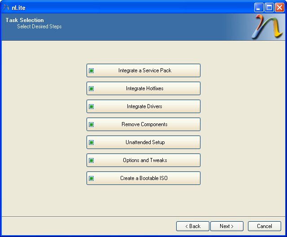Click the green indicator beside Integrate Hotfixes
Viewport: 287px width, 237px height.
91,88
